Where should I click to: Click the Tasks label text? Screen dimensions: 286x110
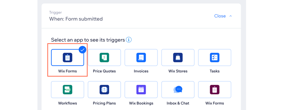[215, 71]
